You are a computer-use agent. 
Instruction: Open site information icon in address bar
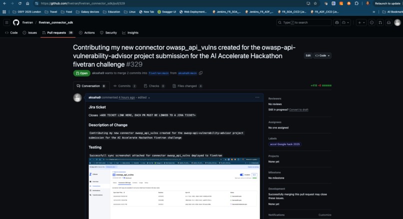pyautogui.click(x=36, y=3)
